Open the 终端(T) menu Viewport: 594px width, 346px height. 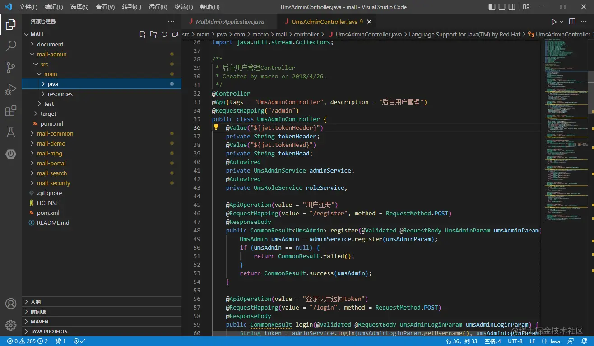[x=183, y=7]
